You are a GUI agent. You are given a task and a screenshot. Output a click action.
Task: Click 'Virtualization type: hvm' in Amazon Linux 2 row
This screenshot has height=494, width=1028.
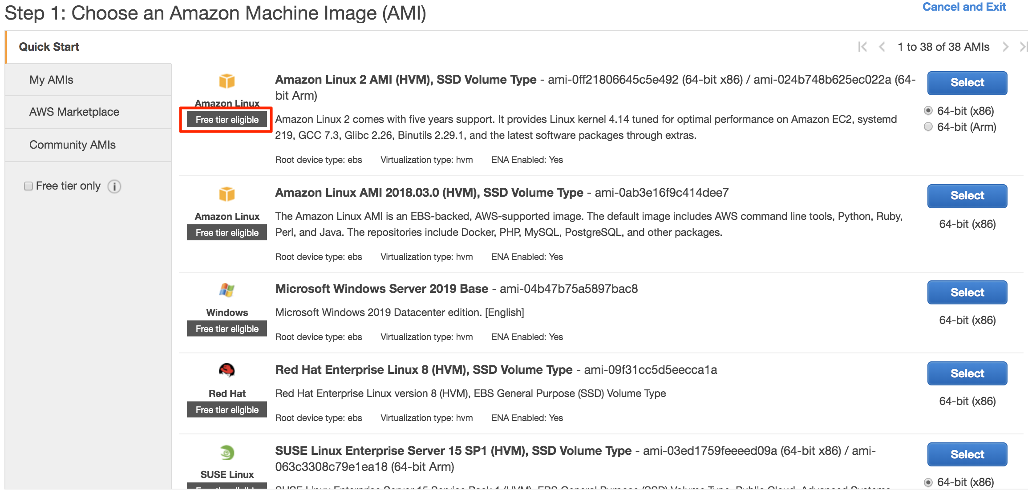[426, 160]
